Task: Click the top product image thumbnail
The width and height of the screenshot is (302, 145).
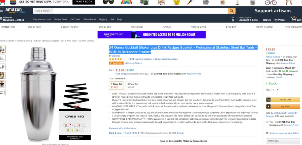Action: click(3, 49)
